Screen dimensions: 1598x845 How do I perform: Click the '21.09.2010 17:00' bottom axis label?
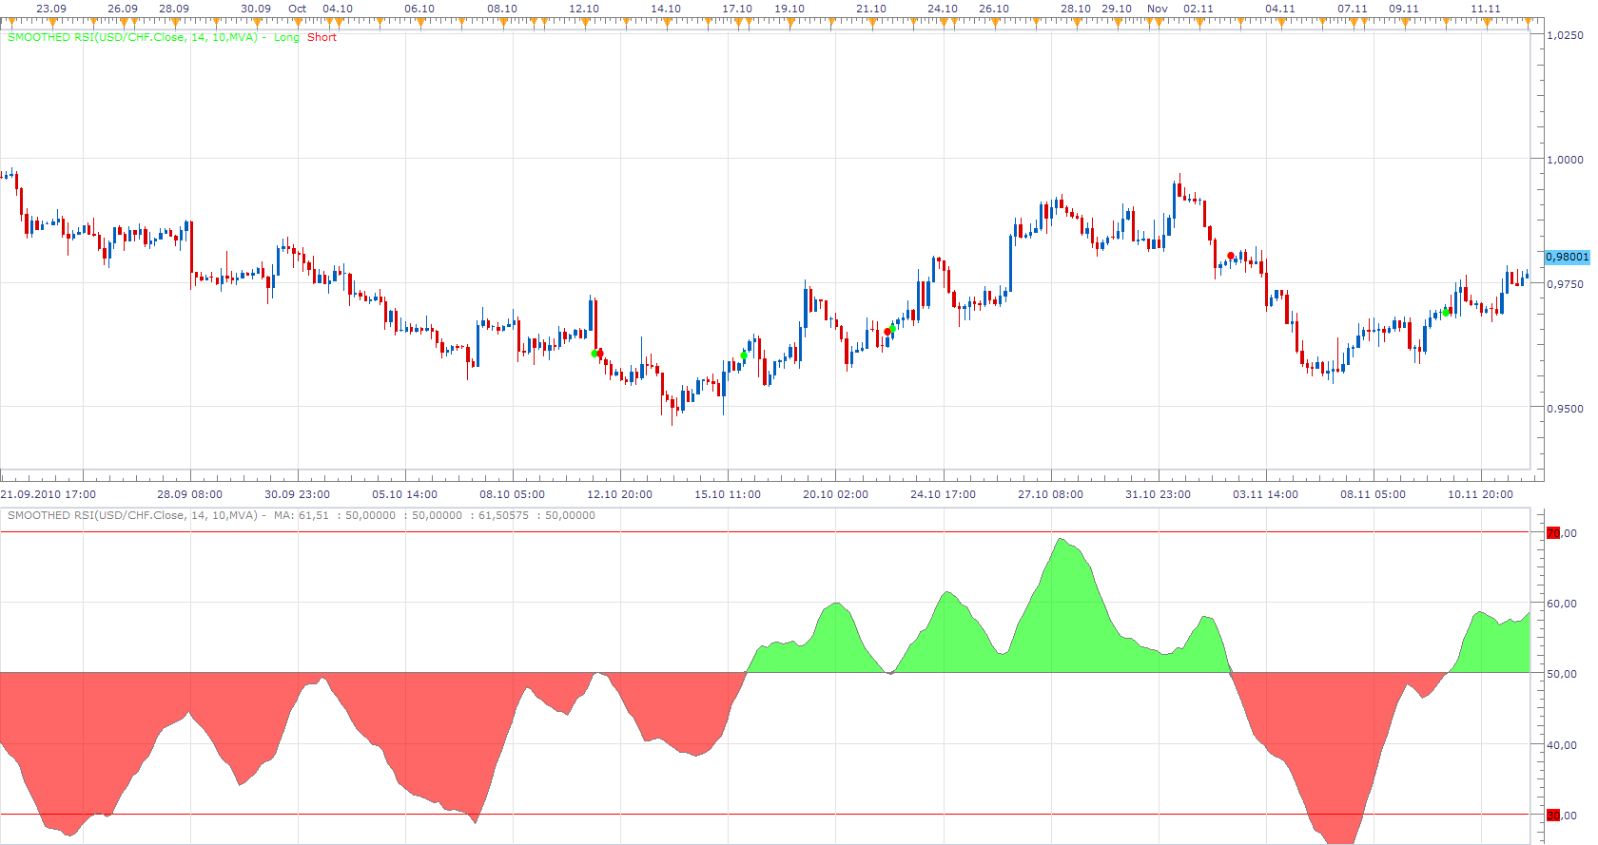tap(49, 494)
